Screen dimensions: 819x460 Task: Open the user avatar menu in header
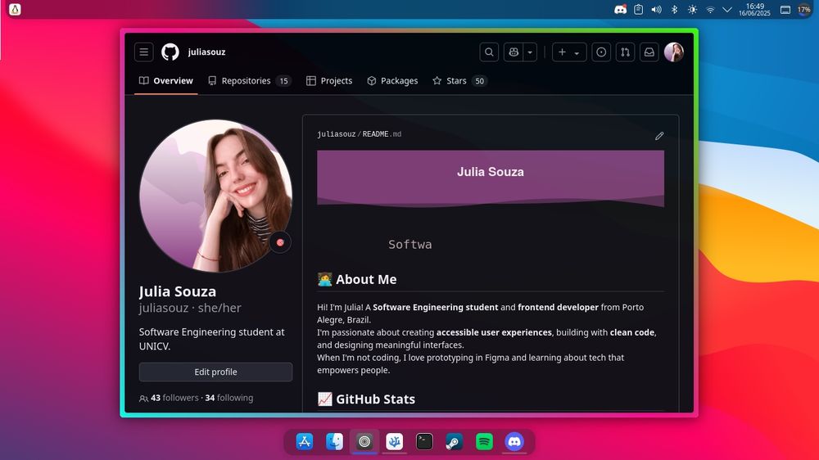tap(674, 52)
